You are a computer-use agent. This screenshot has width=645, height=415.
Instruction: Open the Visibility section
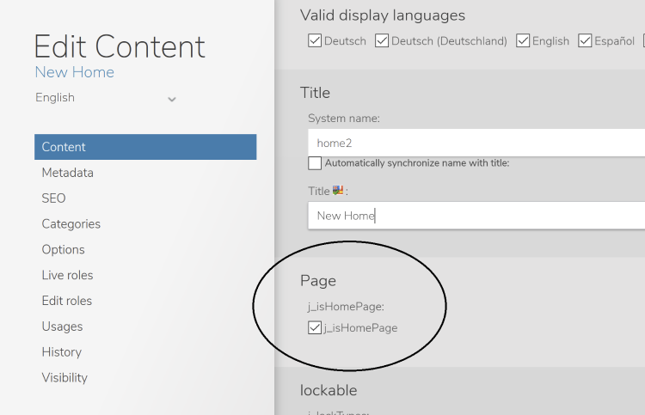pyautogui.click(x=64, y=377)
